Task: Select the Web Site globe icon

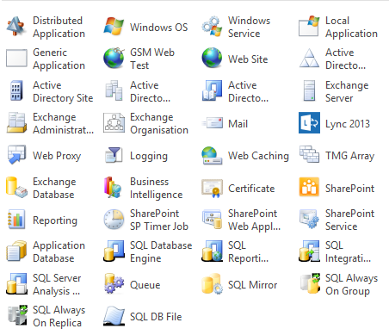Action: click(x=212, y=59)
